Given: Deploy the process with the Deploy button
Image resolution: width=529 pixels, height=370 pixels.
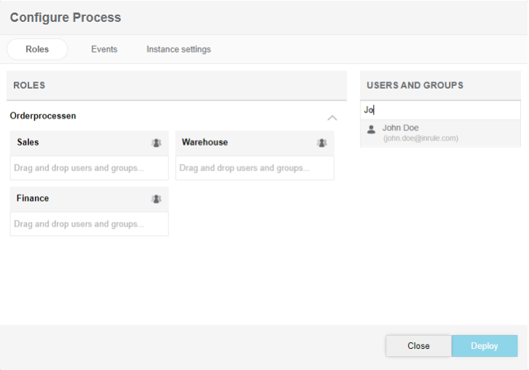Looking at the screenshot, I should [484, 346].
